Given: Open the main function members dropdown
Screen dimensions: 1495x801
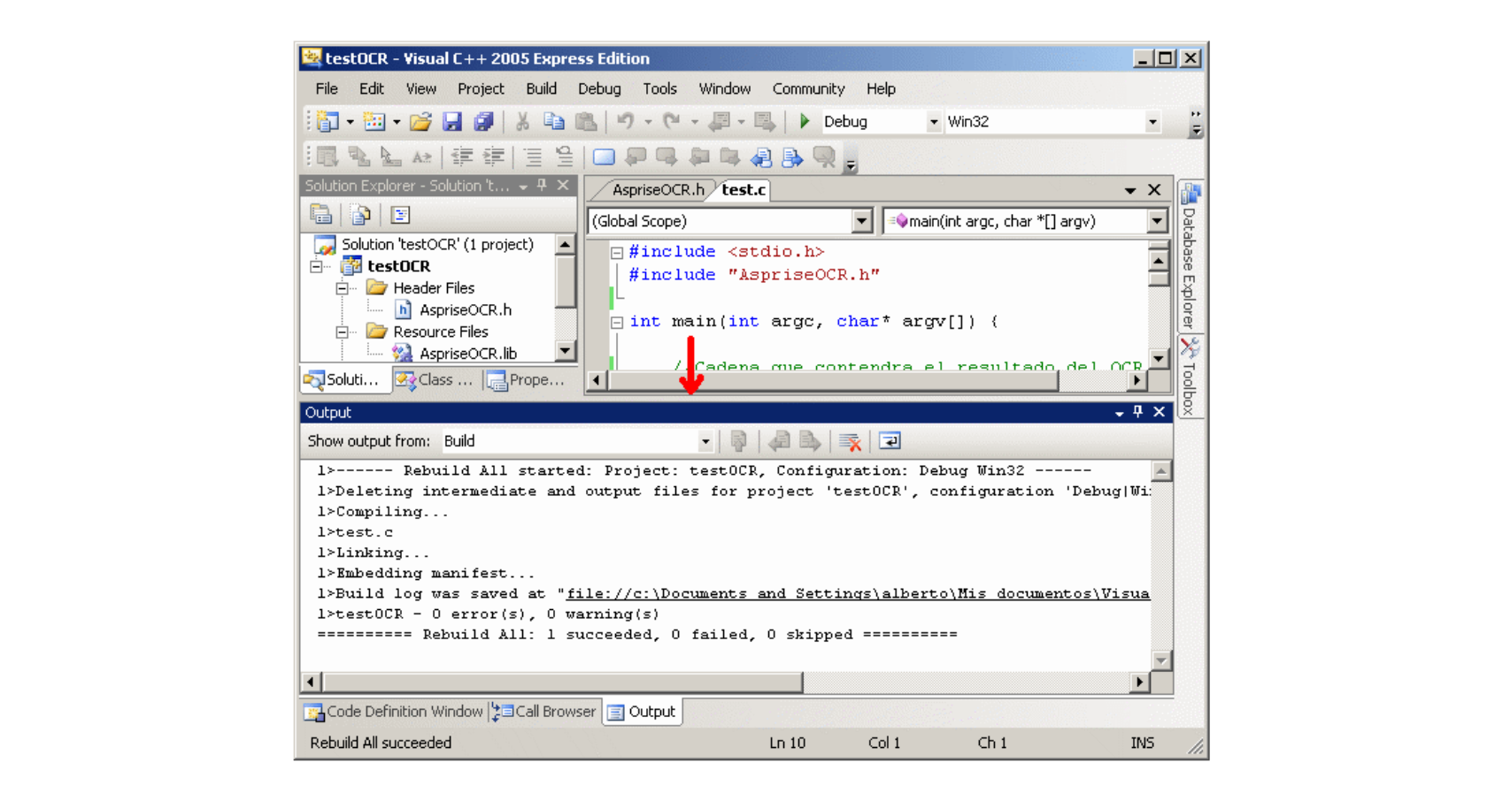Looking at the screenshot, I should pos(1157,221).
